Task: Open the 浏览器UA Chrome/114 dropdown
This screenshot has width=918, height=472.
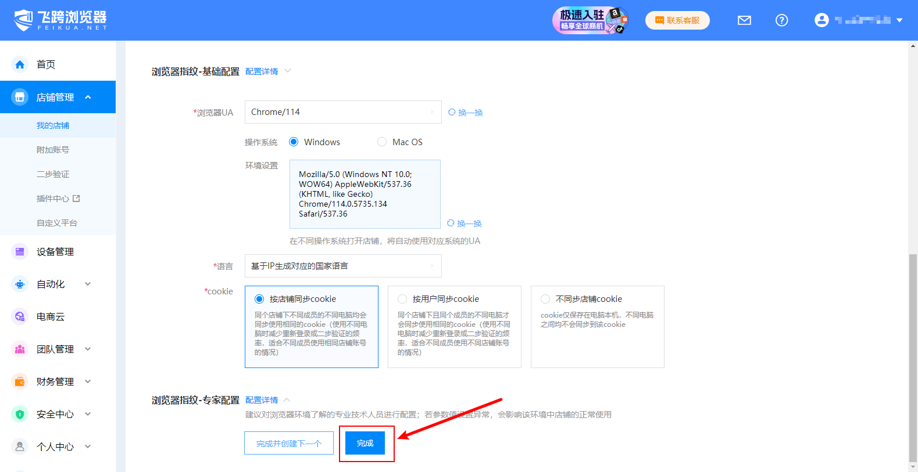Action: (x=343, y=112)
